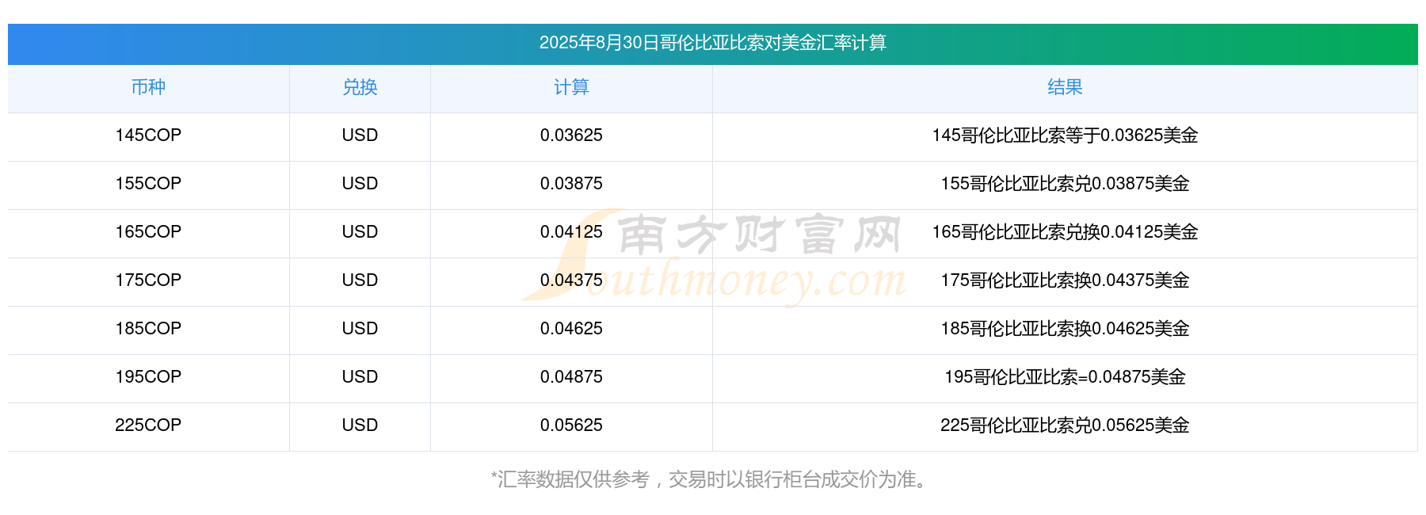
Task: Select the '155COP' cell
Action: point(148,184)
